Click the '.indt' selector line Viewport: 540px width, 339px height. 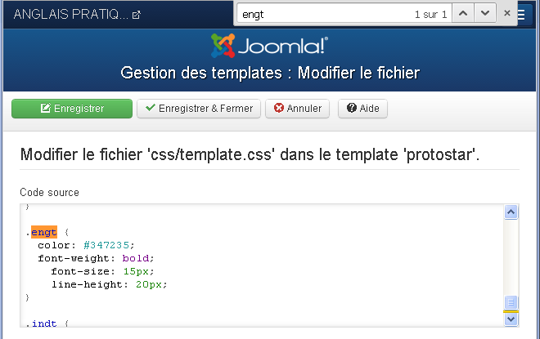45,324
